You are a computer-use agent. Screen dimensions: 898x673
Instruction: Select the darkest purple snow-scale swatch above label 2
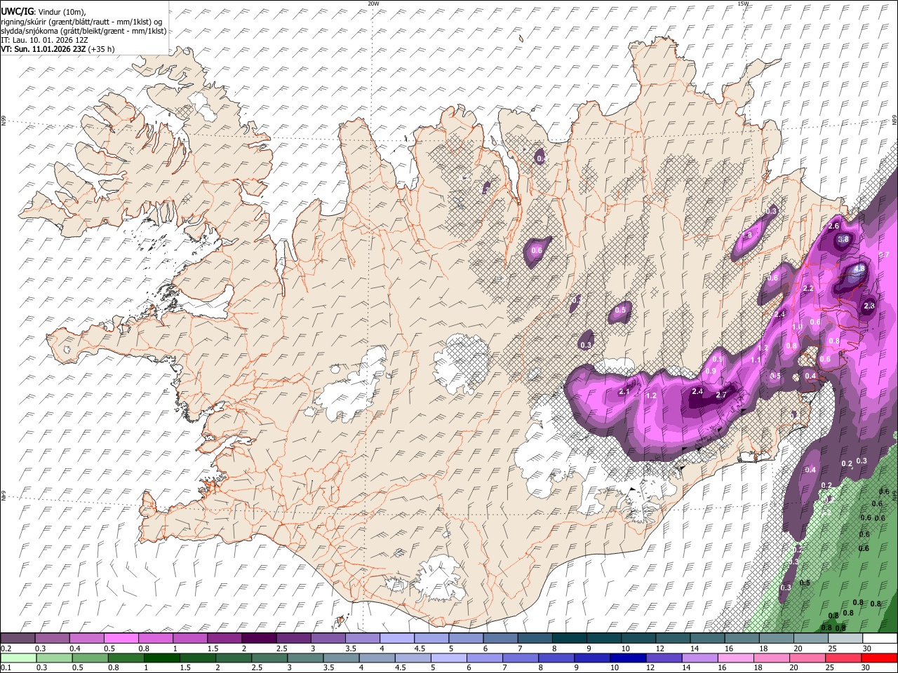[x=258, y=638]
